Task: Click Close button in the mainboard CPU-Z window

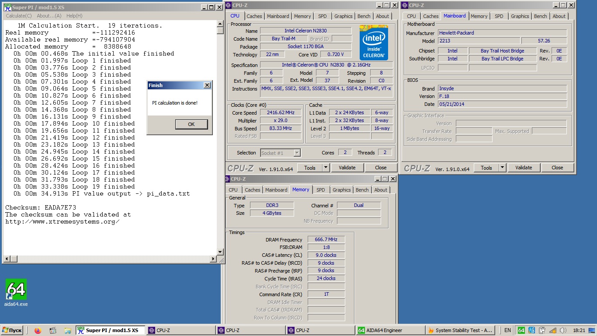Action: tap(557, 168)
